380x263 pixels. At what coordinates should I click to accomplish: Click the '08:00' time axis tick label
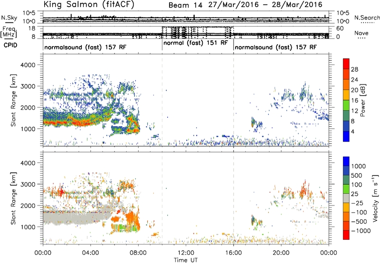coord(138,253)
